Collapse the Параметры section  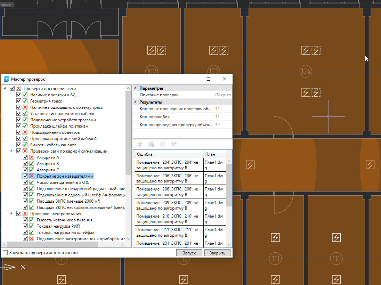pyautogui.click(x=136, y=88)
